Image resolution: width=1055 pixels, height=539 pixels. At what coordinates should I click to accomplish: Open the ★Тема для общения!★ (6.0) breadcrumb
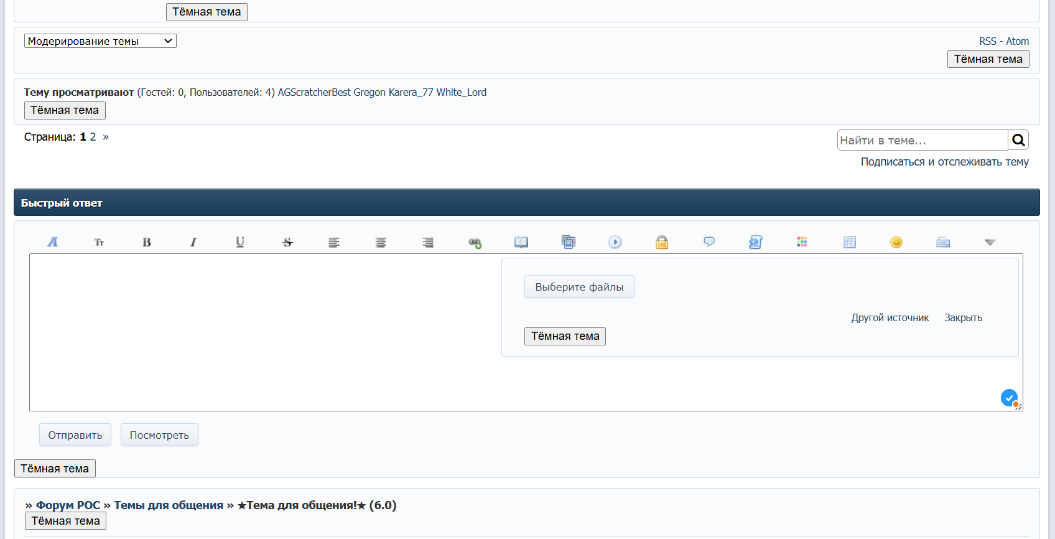pyautogui.click(x=317, y=505)
